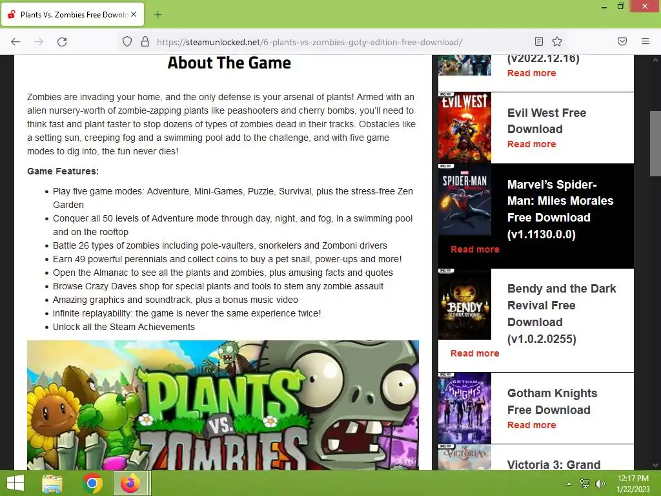Click Read more under Gotham Knights

point(532,425)
